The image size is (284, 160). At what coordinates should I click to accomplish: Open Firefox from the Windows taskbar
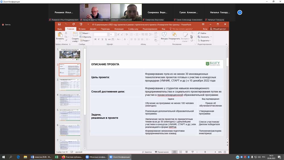[72, 157]
